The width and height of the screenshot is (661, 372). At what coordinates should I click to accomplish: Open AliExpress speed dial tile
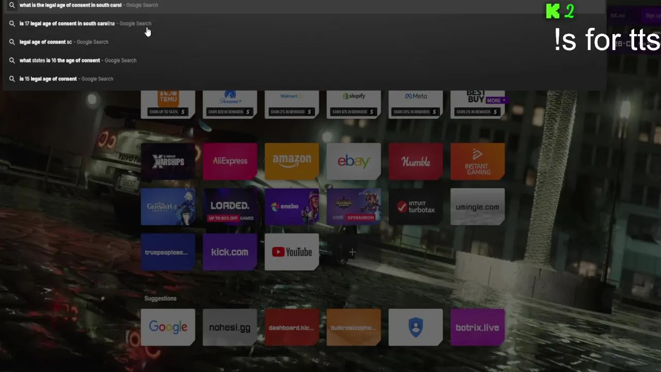(x=230, y=162)
